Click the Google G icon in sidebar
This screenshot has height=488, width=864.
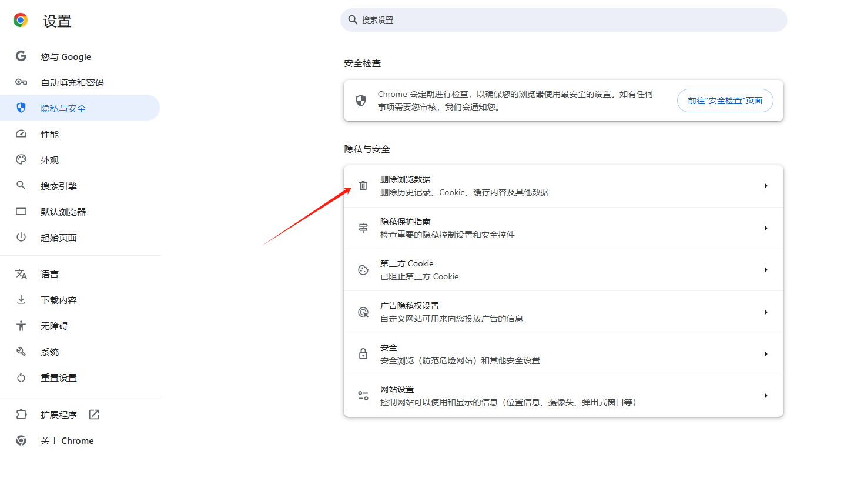coord(21,56)
